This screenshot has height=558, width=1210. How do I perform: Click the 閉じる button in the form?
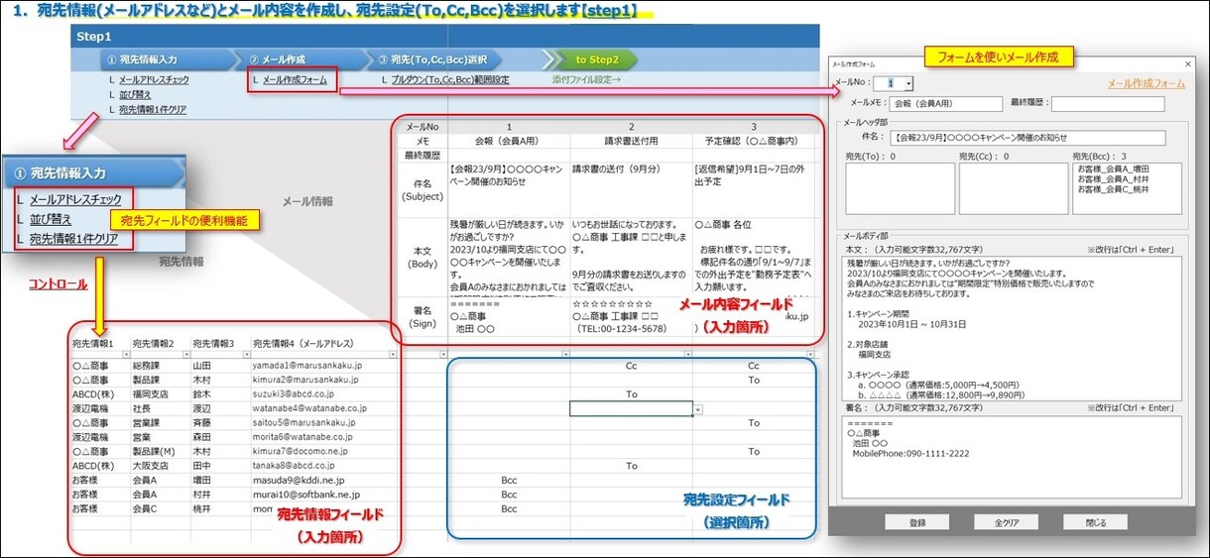tap(1095, 522)
